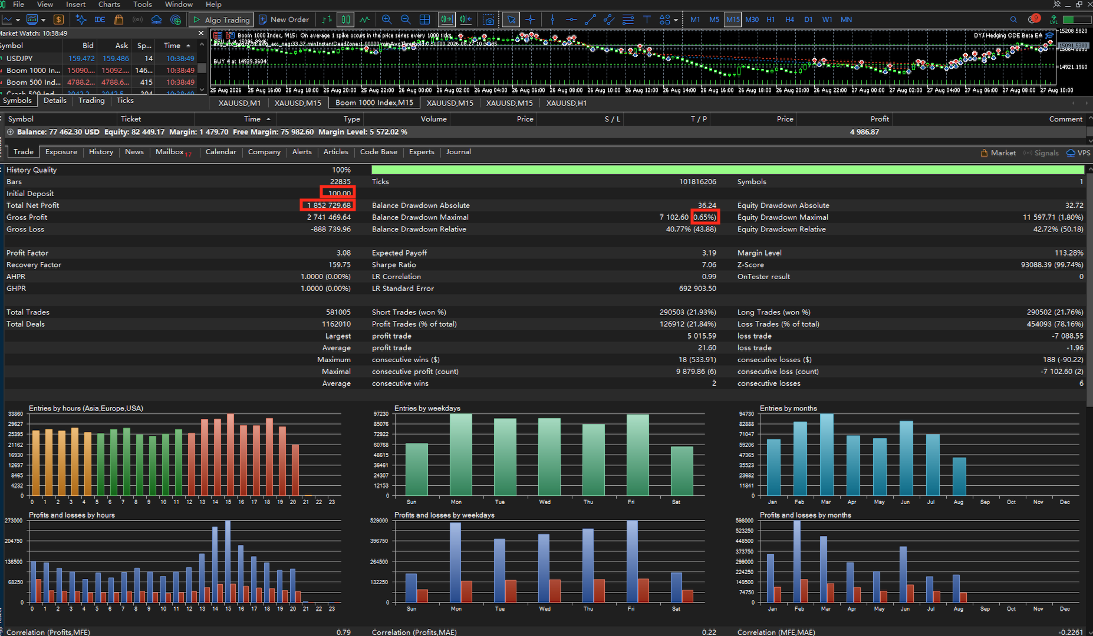Zoom out on the chart

click(406, 19)
